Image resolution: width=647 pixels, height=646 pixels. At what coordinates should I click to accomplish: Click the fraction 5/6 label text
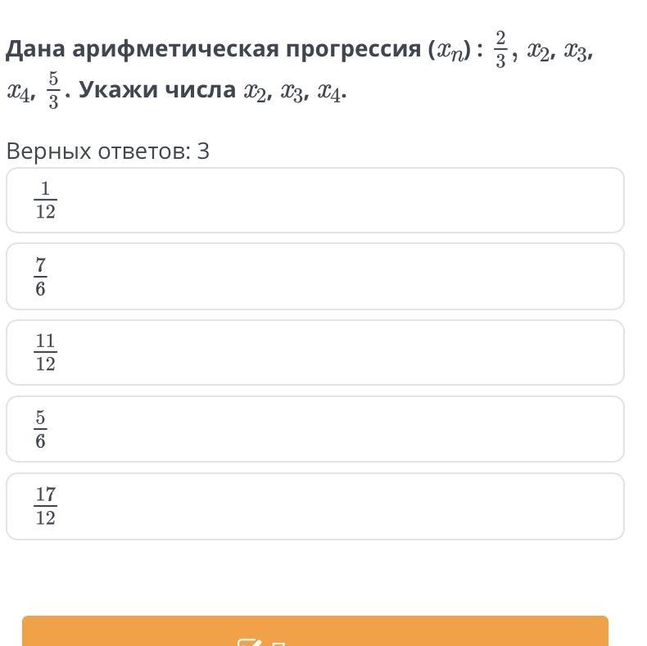tap(40, 429)
